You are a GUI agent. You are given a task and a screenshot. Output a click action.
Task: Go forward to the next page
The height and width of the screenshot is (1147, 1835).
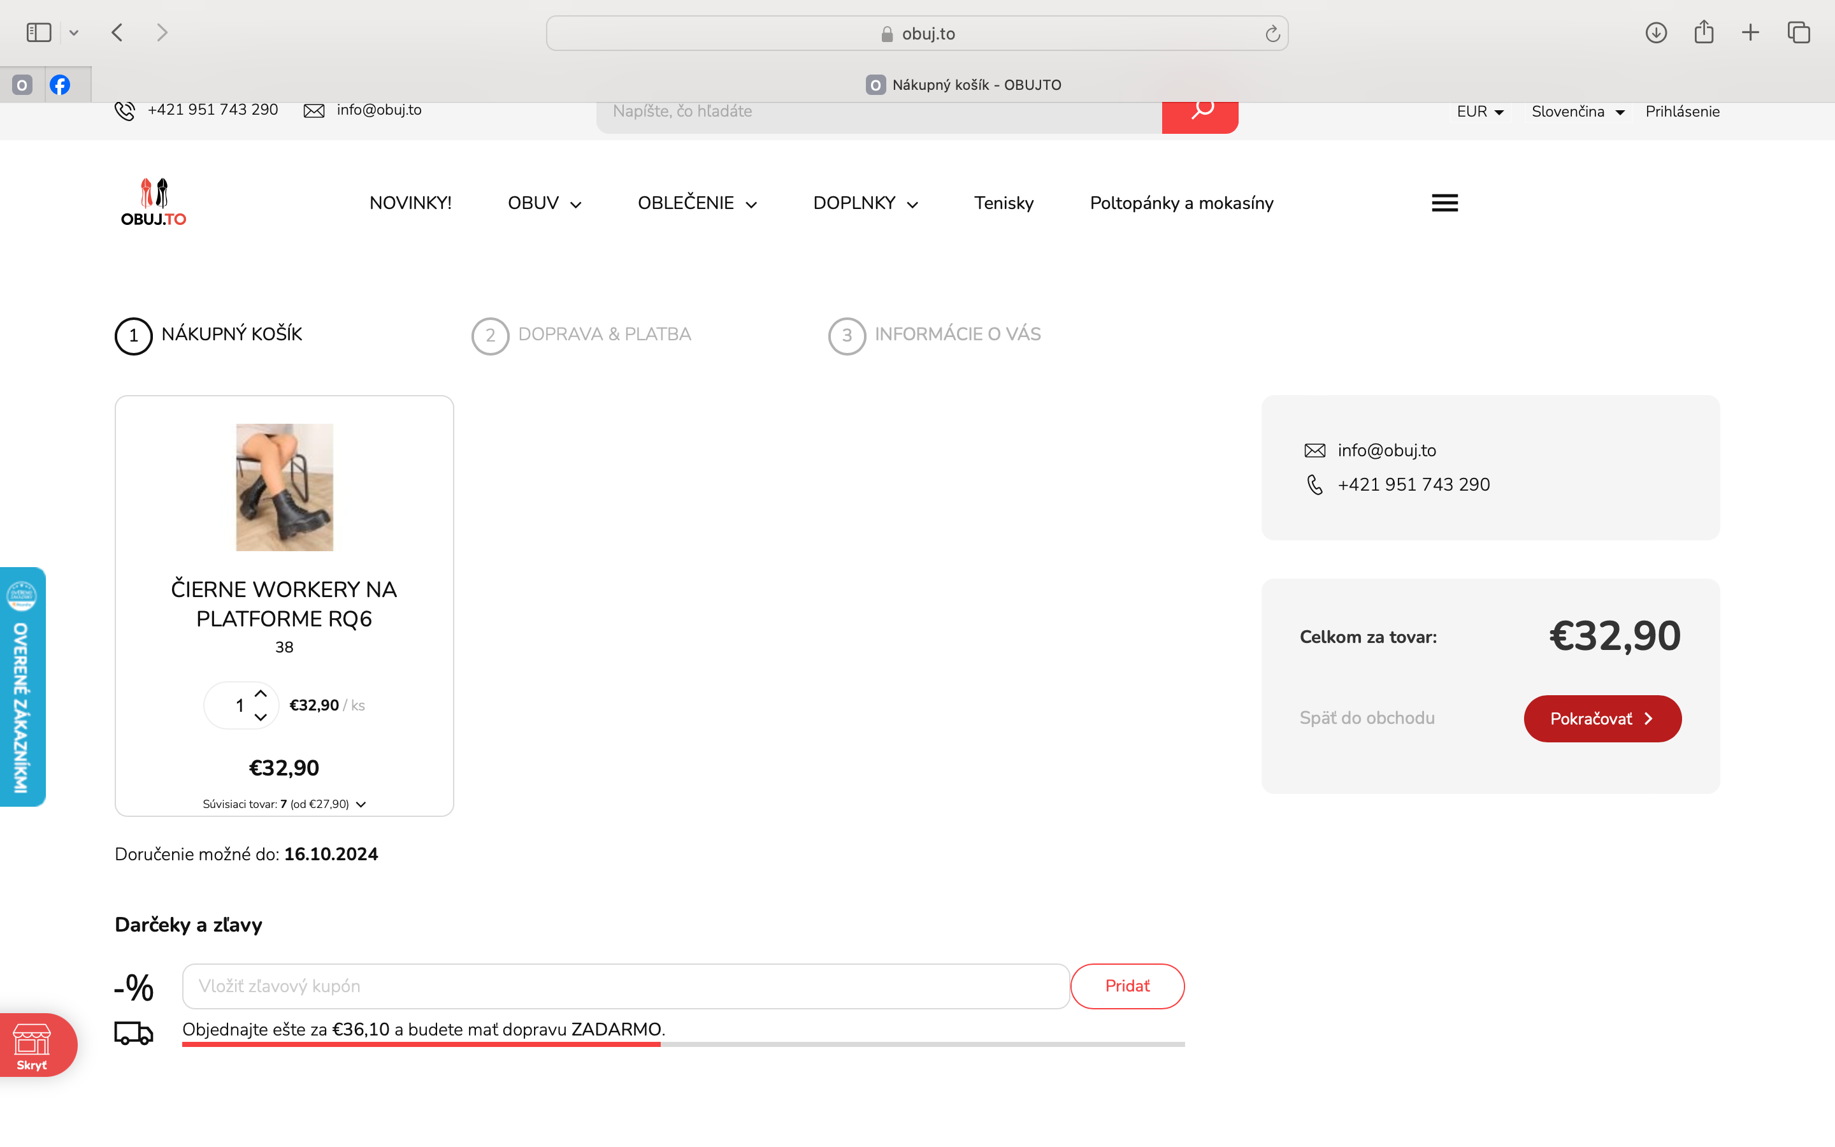[161, 32]
